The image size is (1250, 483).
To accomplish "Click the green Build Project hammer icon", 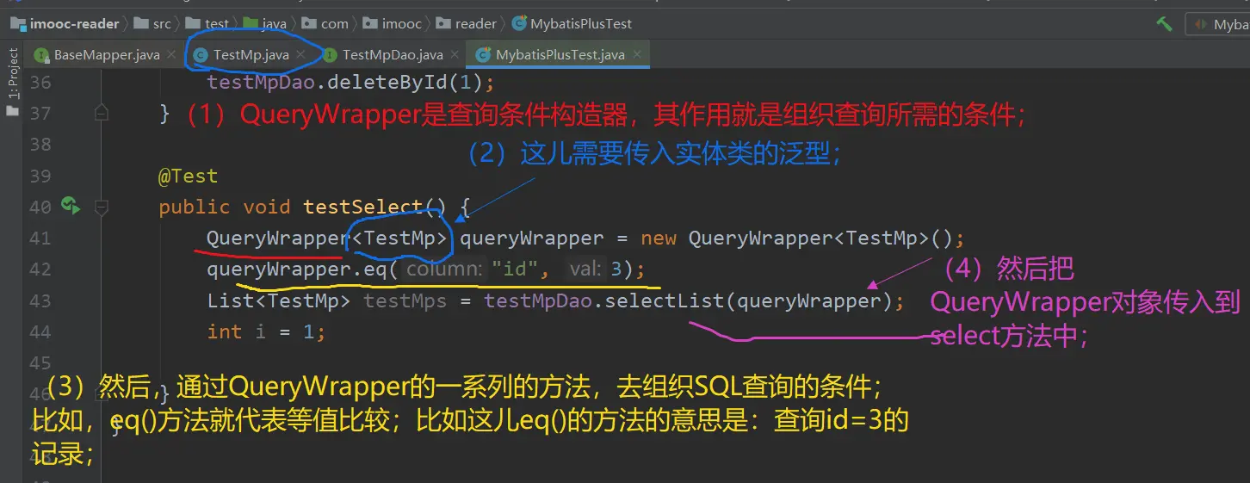I will [1164, 24].
